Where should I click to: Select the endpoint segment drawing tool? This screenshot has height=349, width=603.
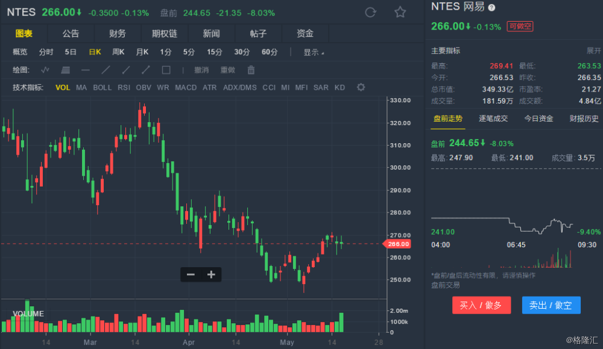pyautogui.click(x=146, y=70)
